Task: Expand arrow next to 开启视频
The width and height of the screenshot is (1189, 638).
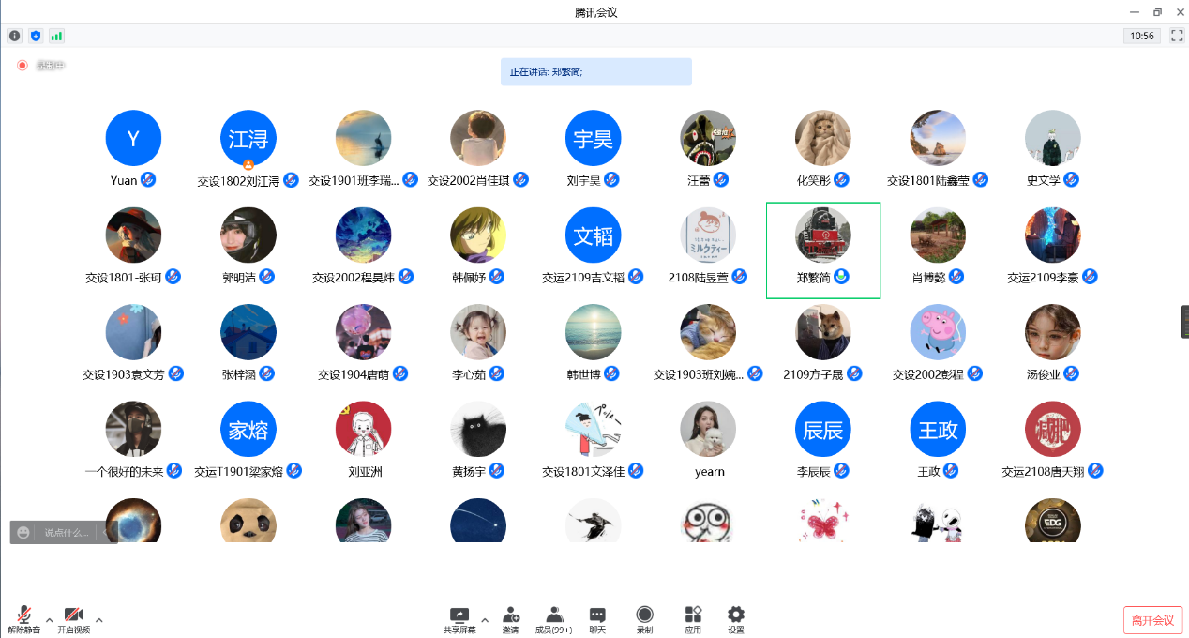Action: click(x=99, y=619)
